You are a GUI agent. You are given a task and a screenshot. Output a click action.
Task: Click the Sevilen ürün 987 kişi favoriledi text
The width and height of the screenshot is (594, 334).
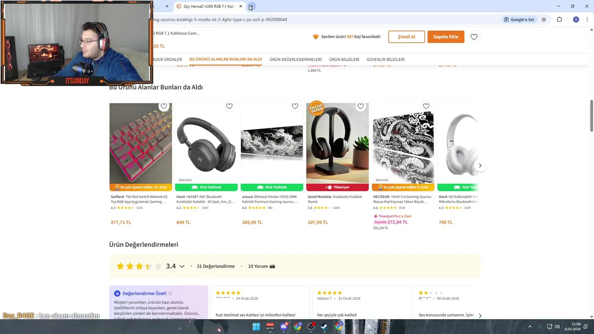pyautogui.click(x=351, y=37)
